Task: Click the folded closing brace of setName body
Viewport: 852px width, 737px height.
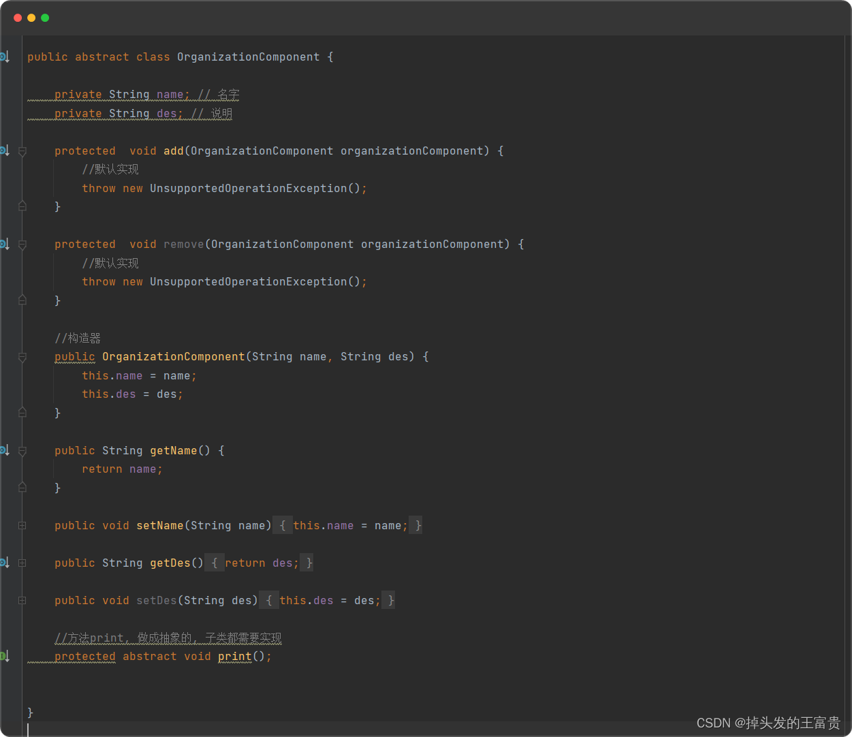Action: coord(417,525)
